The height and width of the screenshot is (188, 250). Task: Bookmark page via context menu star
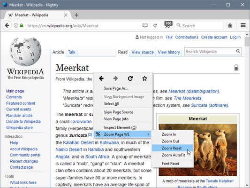click(x=144, y=78)
